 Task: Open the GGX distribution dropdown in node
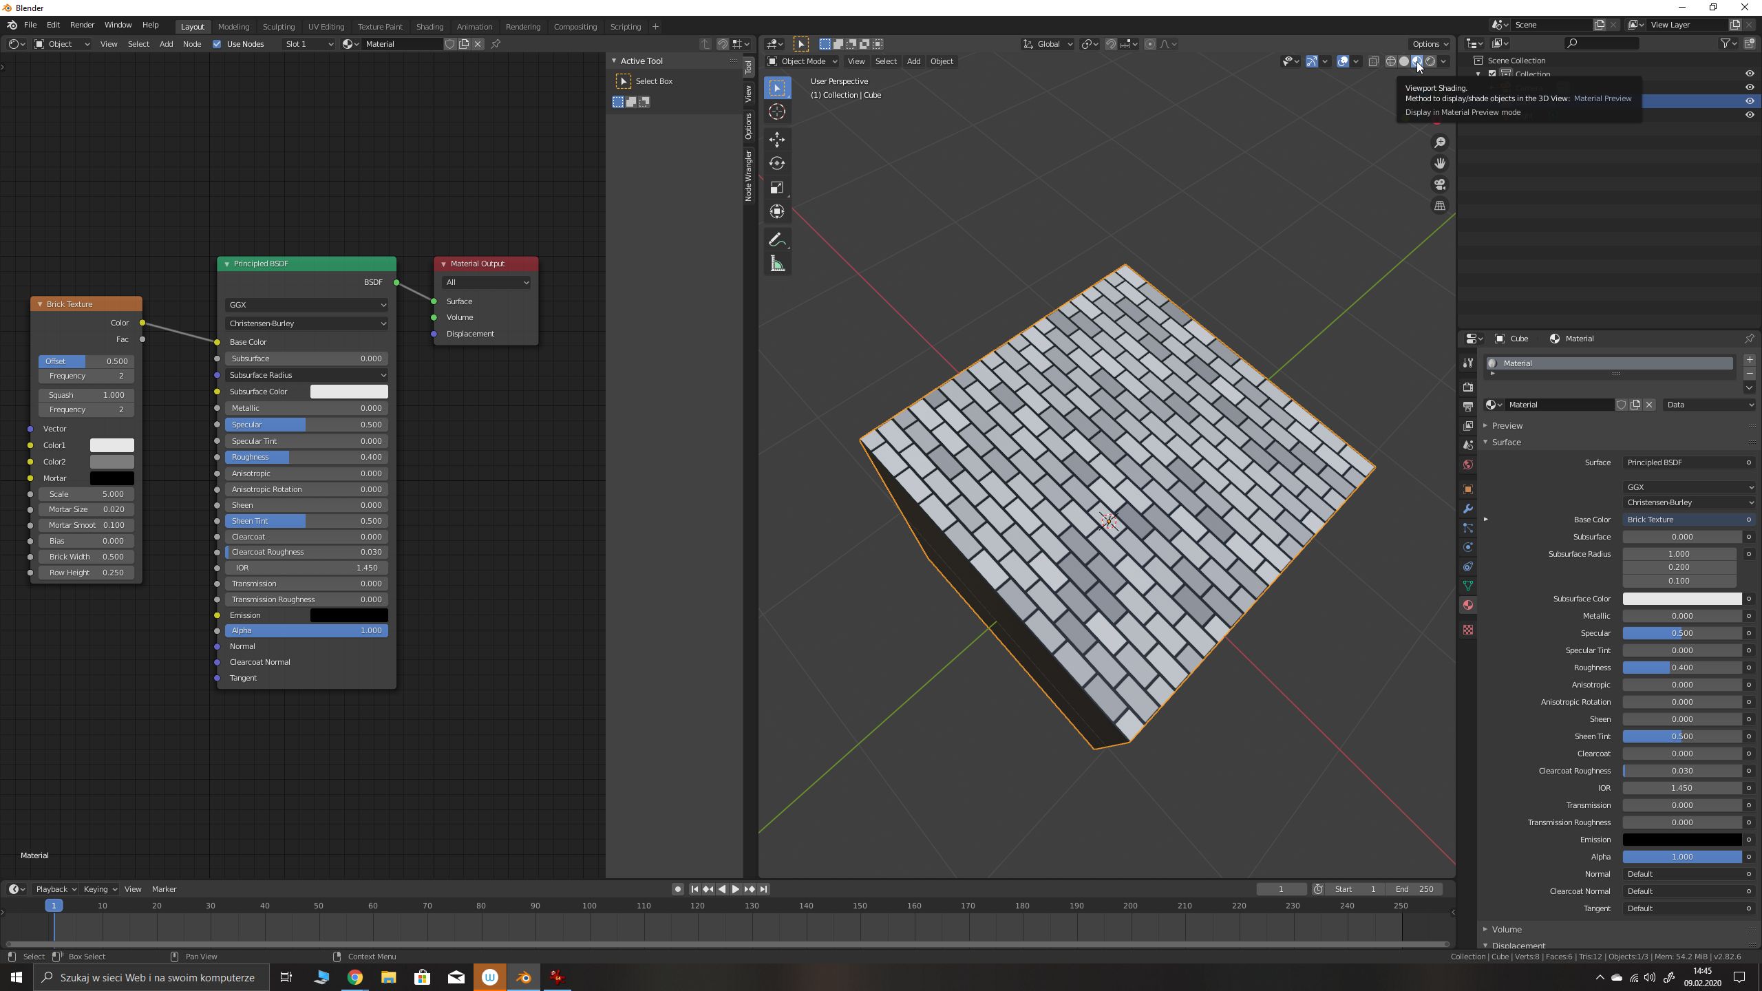(x=306, y=305)
